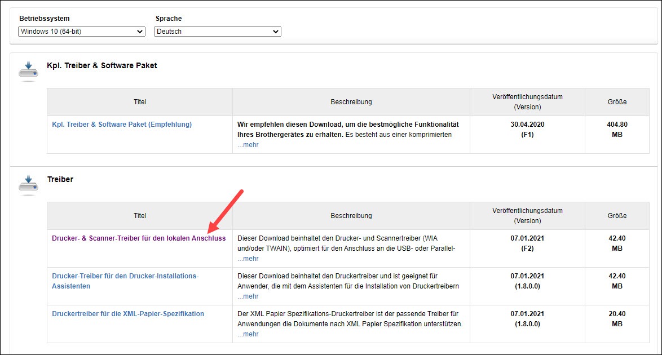Open Kpl. Treiber & Software Paket (Empfehlung) link
Screen dimensions: 662x355
[x=122, y=125]
